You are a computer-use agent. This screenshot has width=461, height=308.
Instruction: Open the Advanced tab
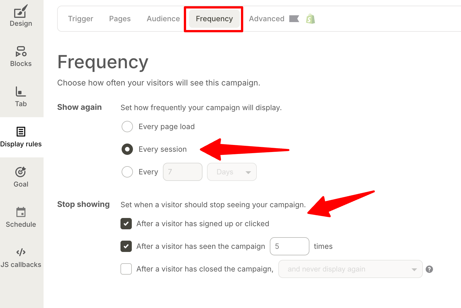(266, 19)
